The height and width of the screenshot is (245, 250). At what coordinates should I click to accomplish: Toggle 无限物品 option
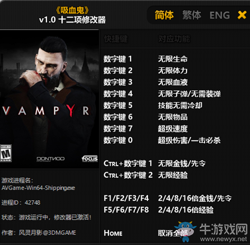coord(173,117)
